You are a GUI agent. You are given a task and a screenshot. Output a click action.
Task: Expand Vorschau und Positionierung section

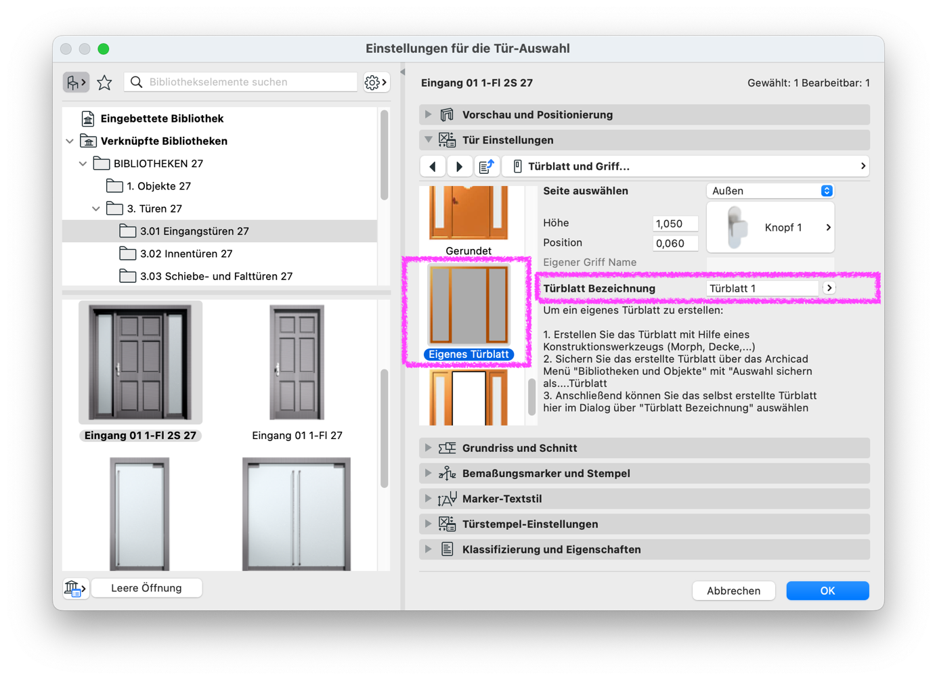(x=428, y=115)
